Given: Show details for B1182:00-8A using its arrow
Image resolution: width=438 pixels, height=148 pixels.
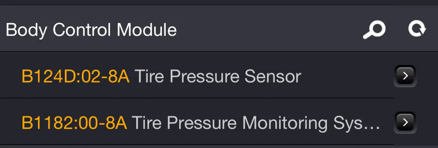Looking at the screenshot, I should click(x=405, y=122).
